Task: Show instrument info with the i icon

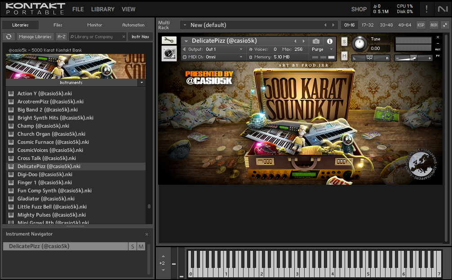Action: (x=329, y=41)
